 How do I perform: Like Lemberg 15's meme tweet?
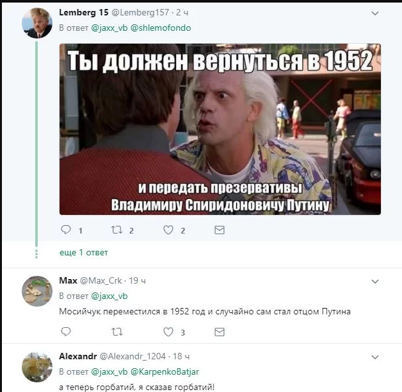click(168, 230)
